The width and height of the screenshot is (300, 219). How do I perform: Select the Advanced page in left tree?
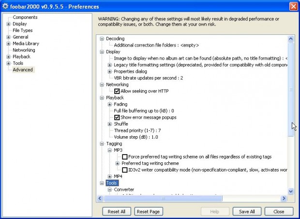click(x=23, y=70)
